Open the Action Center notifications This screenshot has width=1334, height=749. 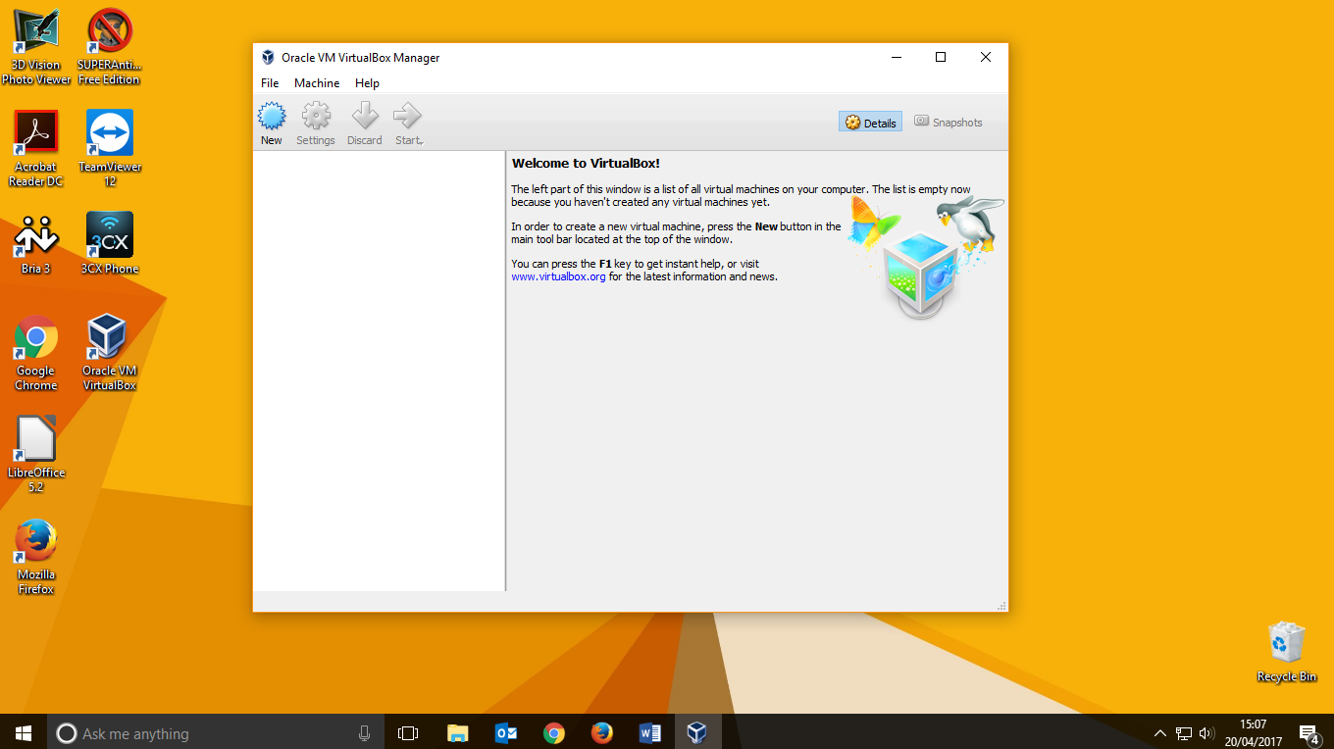coord(1308,733)
